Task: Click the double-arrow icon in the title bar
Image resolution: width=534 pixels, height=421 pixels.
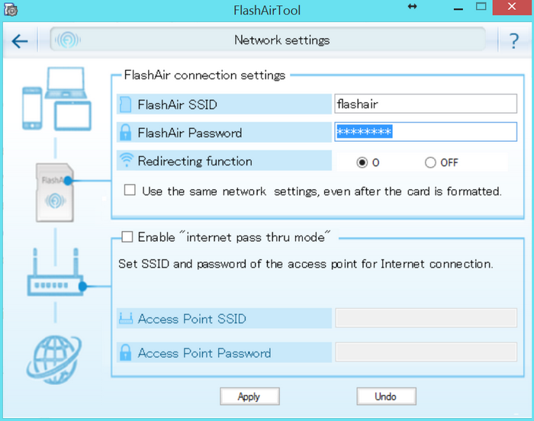Action: click(x=413, y=6)
